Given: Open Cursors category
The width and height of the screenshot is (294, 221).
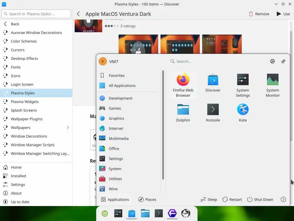Looking at the screenshot, I should coord(36,50).
